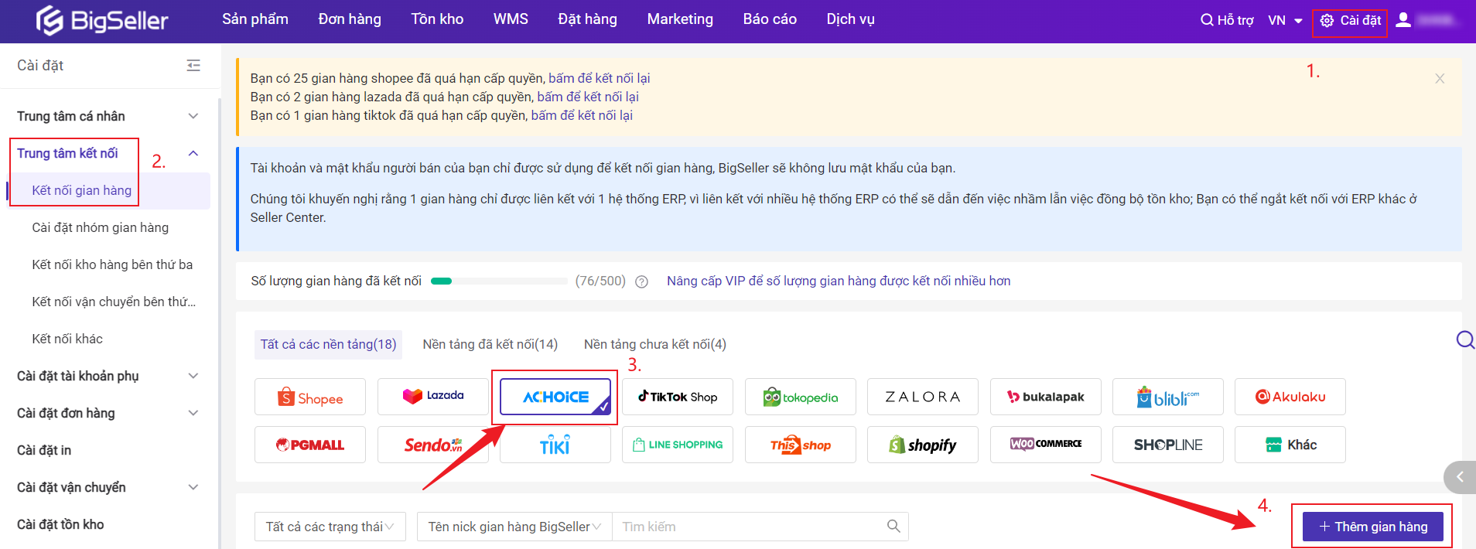
Task: Select the Thisshop platform
Action: [x=801, y=445]
